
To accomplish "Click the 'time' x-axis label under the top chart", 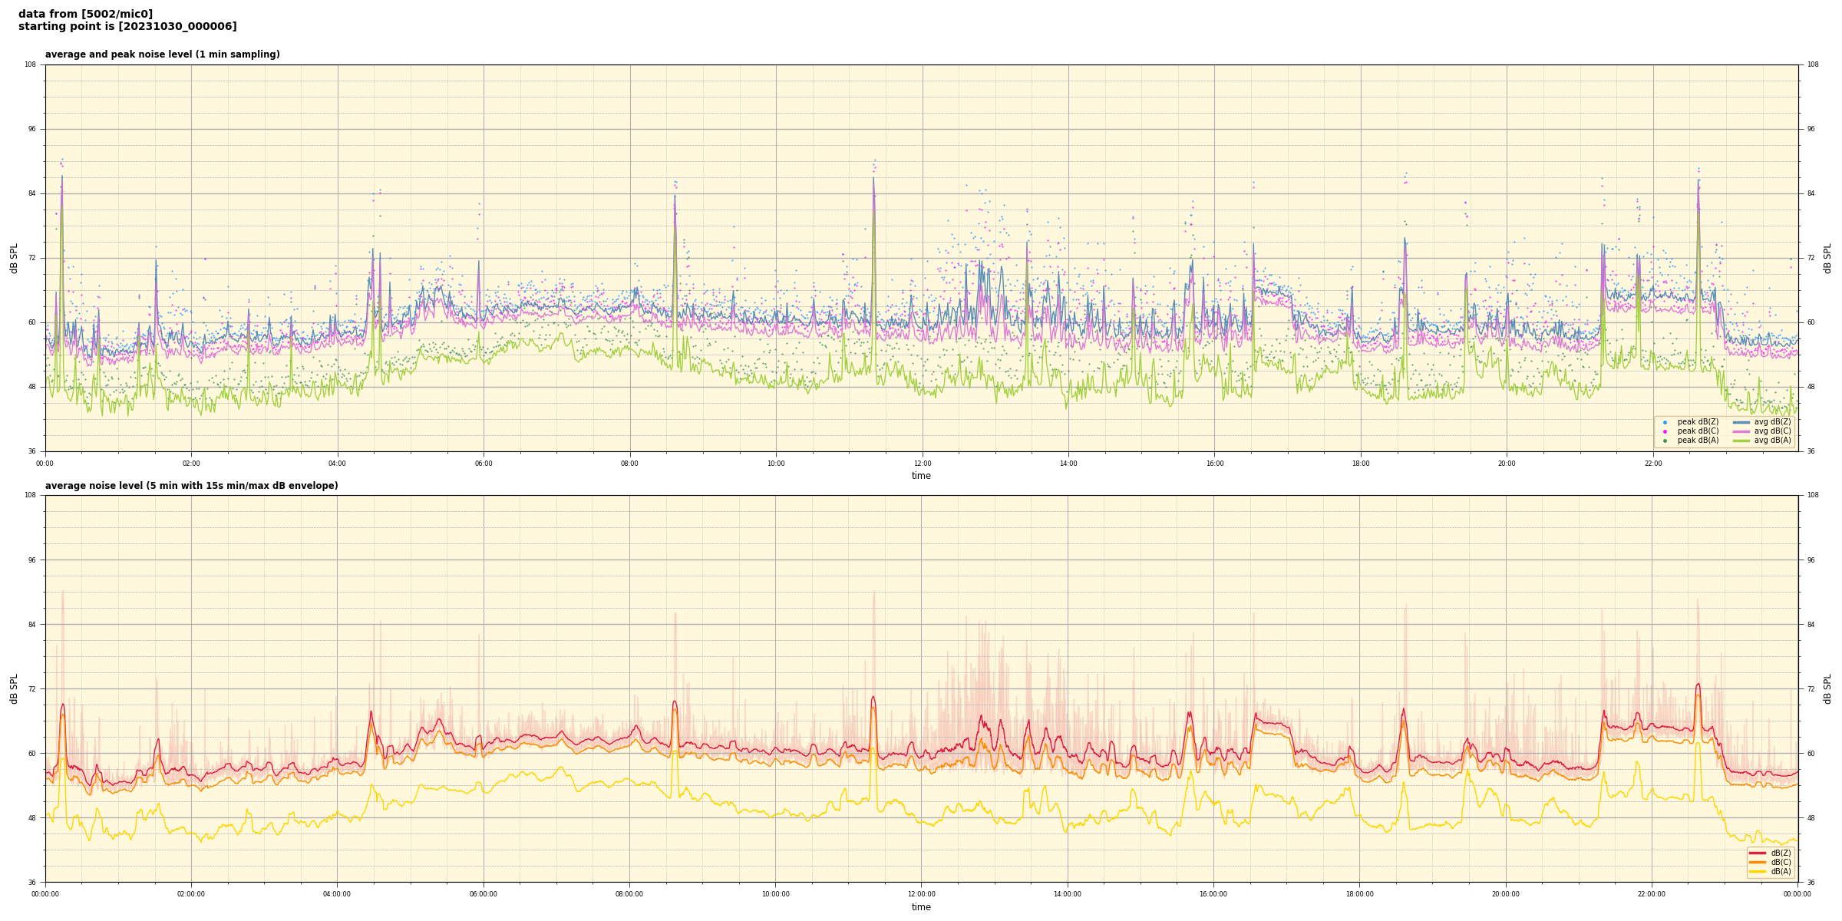I will point(921,476).
